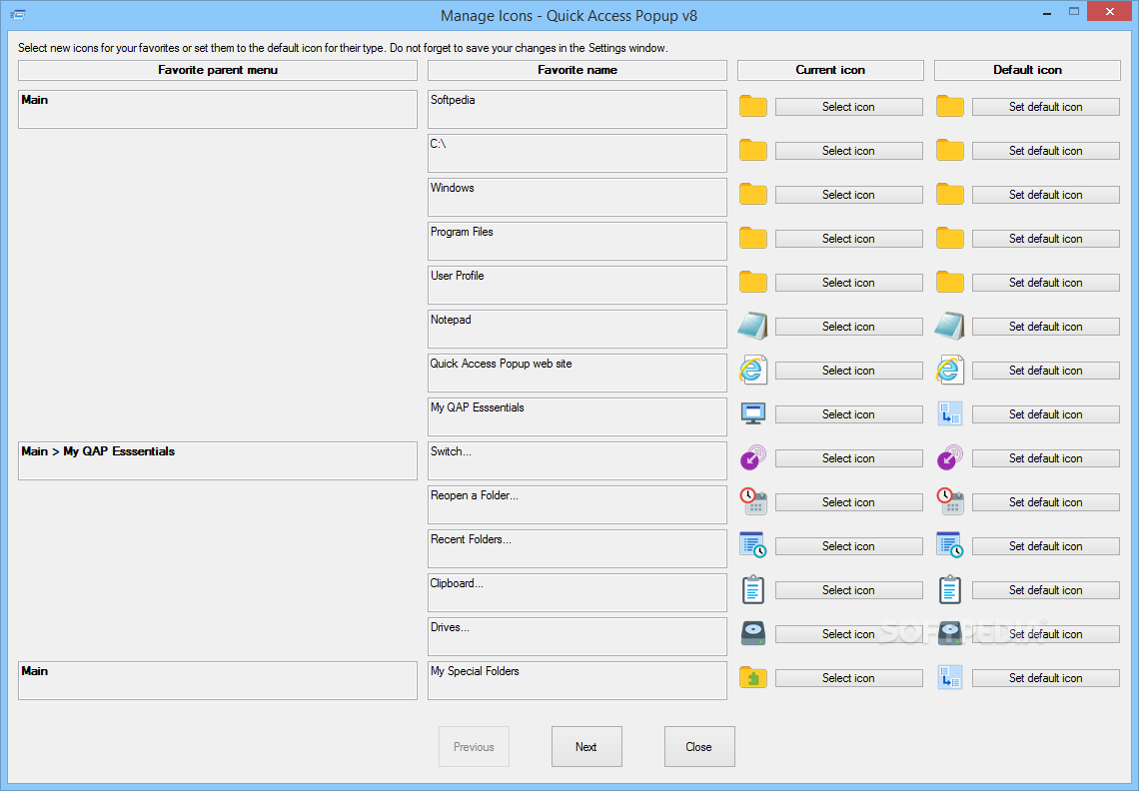The width and height of the screenshot is (1139, 791).
Task: Click the current Drives disk icon
Action: pyautogui.click(x=753, y=633)
